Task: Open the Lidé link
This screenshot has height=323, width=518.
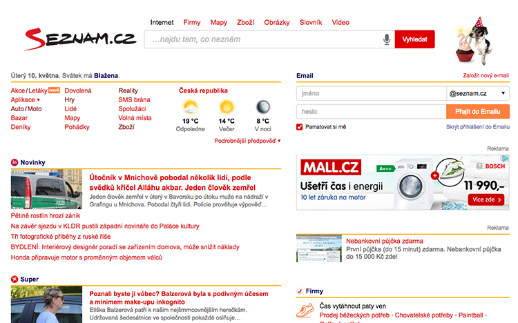Action: [70, 108]
